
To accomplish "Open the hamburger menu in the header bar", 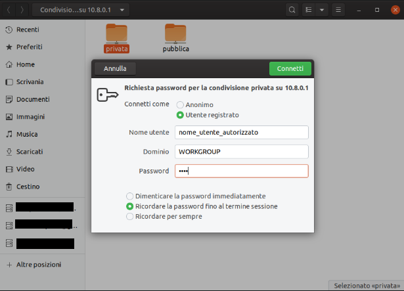I will 338,10.
